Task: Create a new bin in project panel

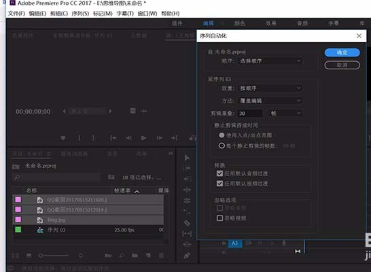Action: pos(135,256)
